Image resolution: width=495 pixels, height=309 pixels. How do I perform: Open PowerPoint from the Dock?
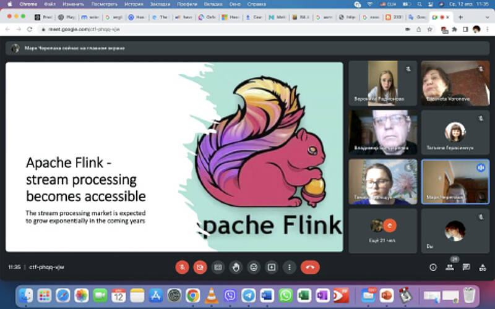[387, 295]
